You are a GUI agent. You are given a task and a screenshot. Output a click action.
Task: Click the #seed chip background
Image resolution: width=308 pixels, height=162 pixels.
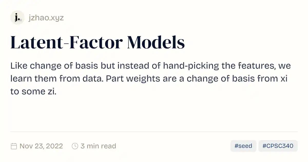pyautogui.click(x=243, y=146)
